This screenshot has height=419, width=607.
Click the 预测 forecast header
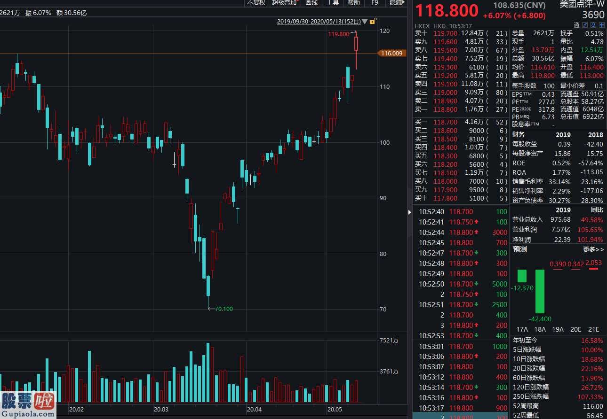pos(519,249)
